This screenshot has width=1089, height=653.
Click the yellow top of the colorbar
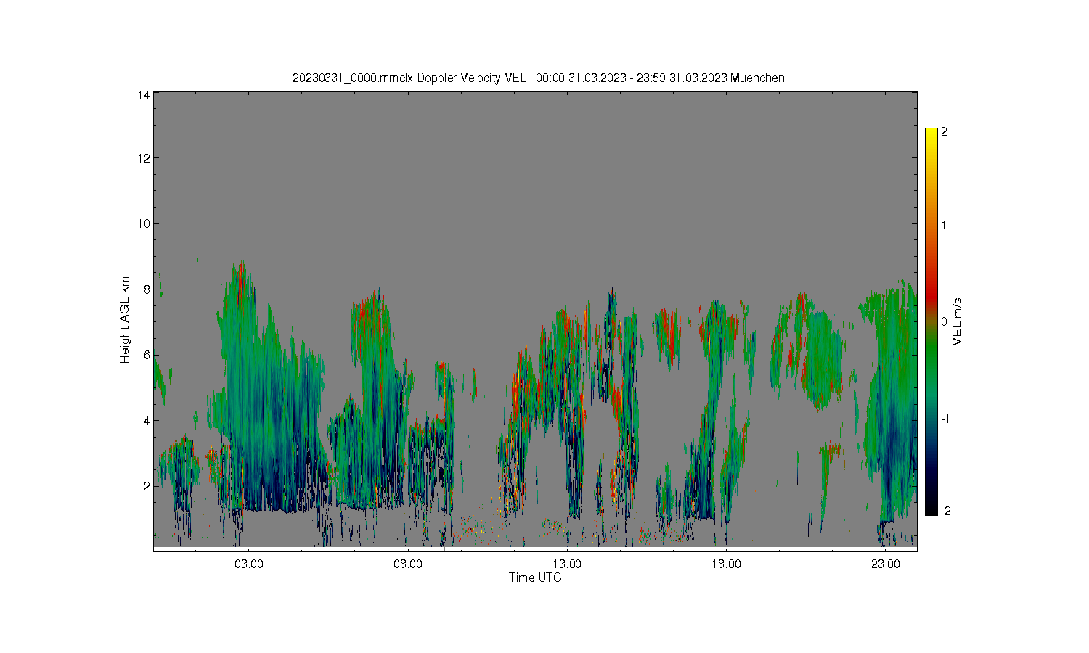(931, 135)
